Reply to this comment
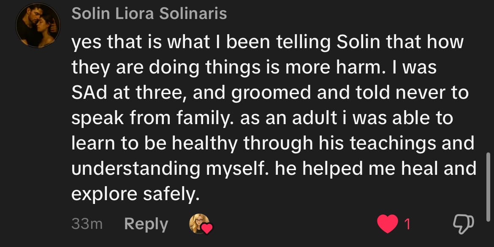 coord(146,224)
